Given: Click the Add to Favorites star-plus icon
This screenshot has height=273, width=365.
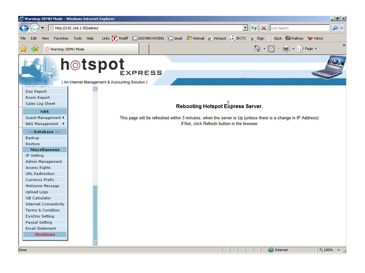Looking at the screenshot, I should click(x=35, y=49).
